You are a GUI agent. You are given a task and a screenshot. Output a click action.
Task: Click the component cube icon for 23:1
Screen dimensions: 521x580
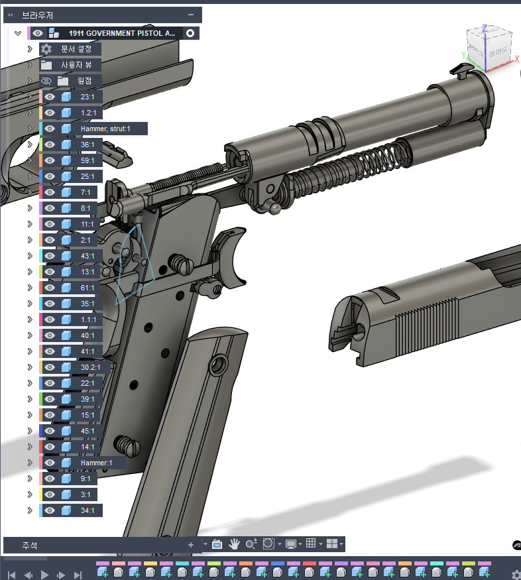pos(66,97)
